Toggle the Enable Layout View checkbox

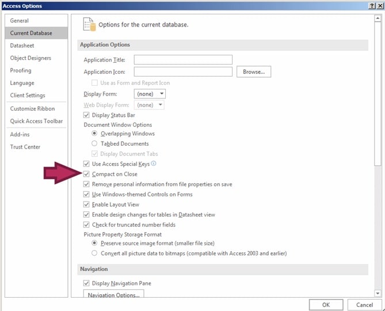(x=86, y=204)
